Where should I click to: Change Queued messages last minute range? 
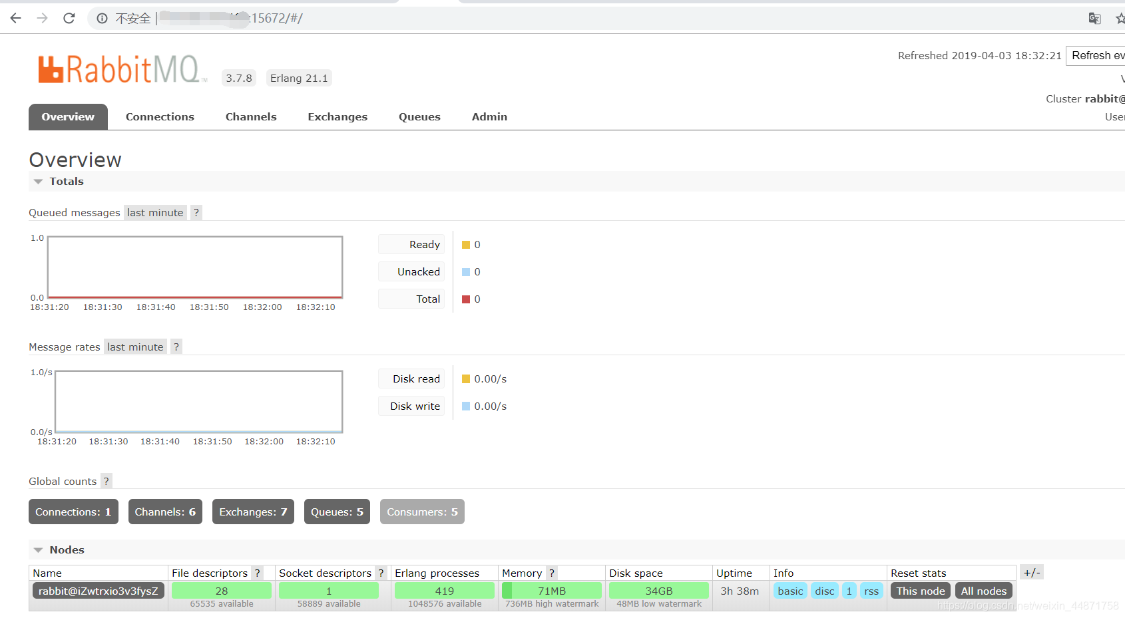point(155,212)
